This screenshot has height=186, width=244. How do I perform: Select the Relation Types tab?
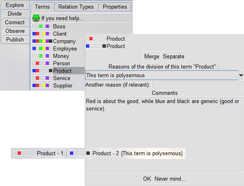pyautogui.click(x=76, y=7)
